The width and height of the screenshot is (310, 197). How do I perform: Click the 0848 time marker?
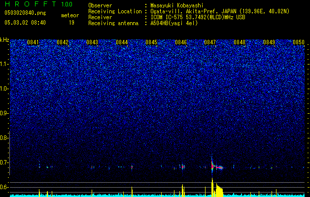point(240,42)
